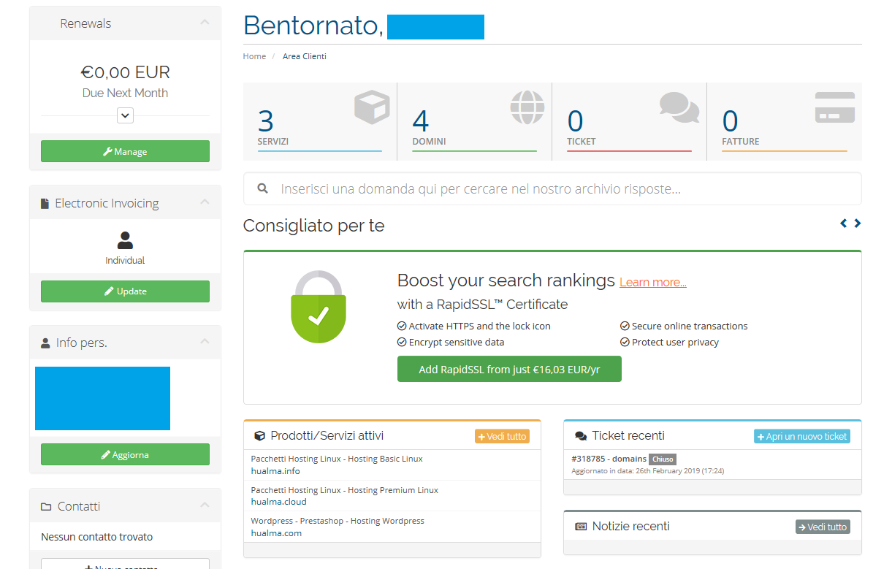Viewport: 892px width, 569px height.
Task: Click the knowledge base search field
Action: click(x=552, y=189)
